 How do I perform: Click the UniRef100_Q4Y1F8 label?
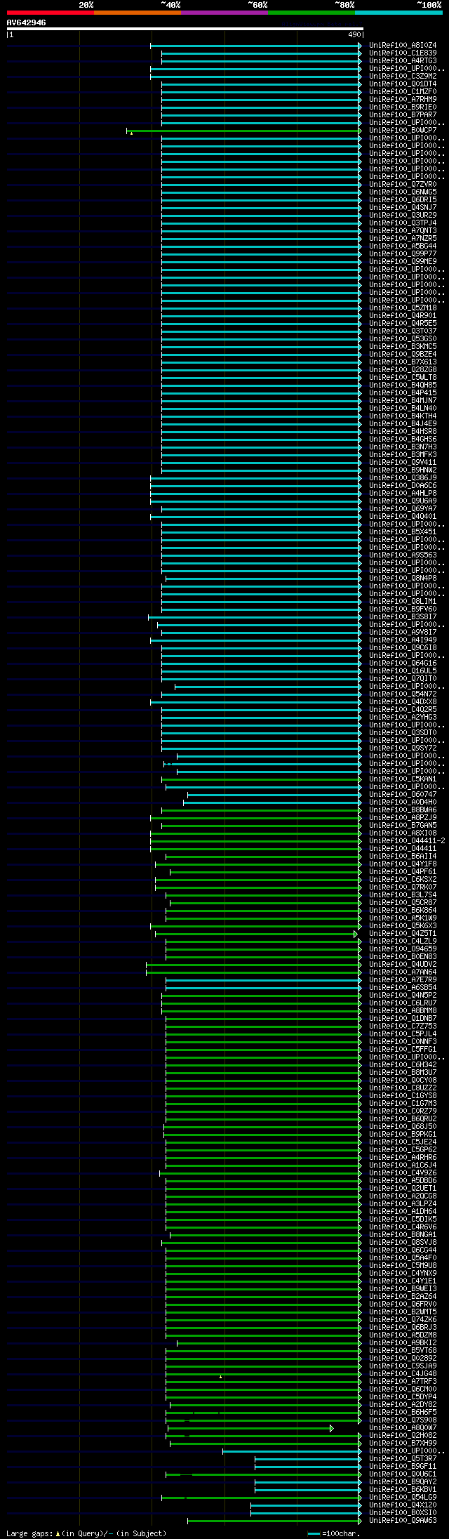coord(403,864)
